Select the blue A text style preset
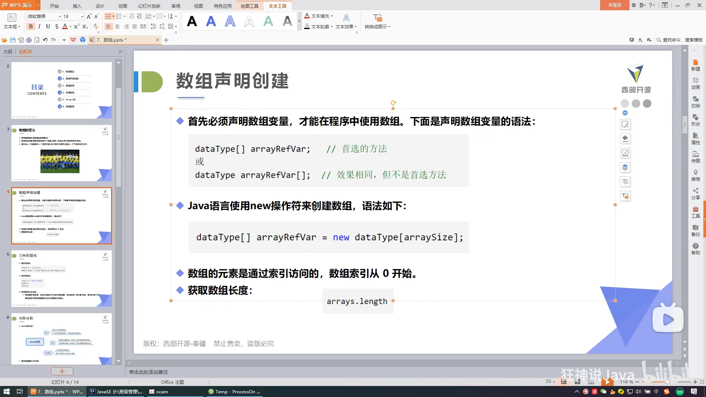The image size is (706, 397). (211, 21)
